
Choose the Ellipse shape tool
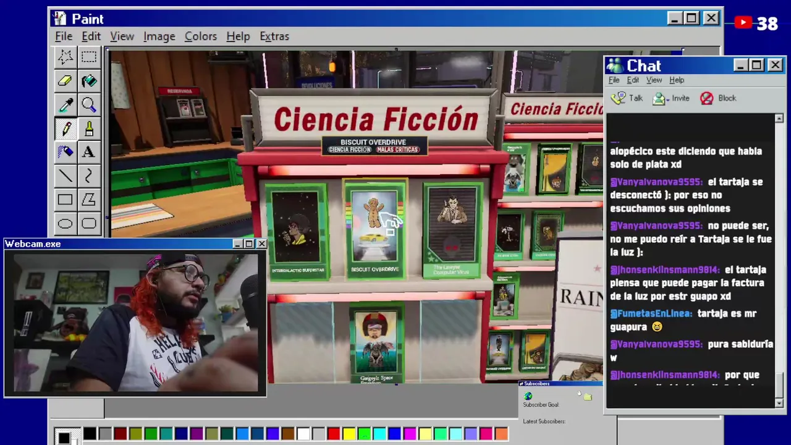click(65, 223)
